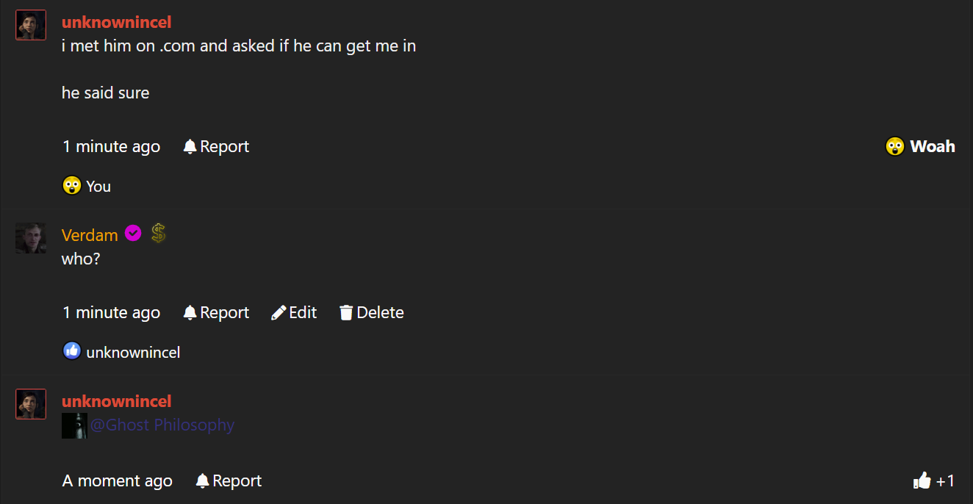Click the pencil Edit icon on Verdam's post
Image resolution: width=973 pixels, height=504 pixels.
279,313
